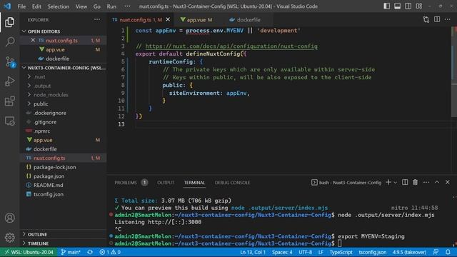Show more menu bar items
Screen dimensions: 457x257
pyautogui.click(x=127, y=6)
